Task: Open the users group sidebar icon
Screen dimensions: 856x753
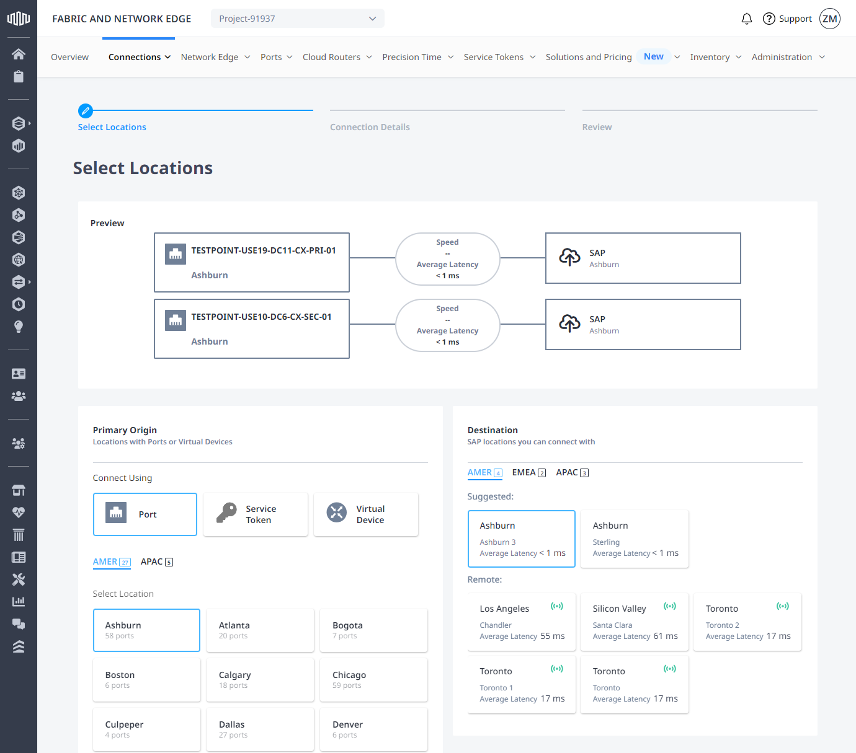Action: click(x=19, y=396)
